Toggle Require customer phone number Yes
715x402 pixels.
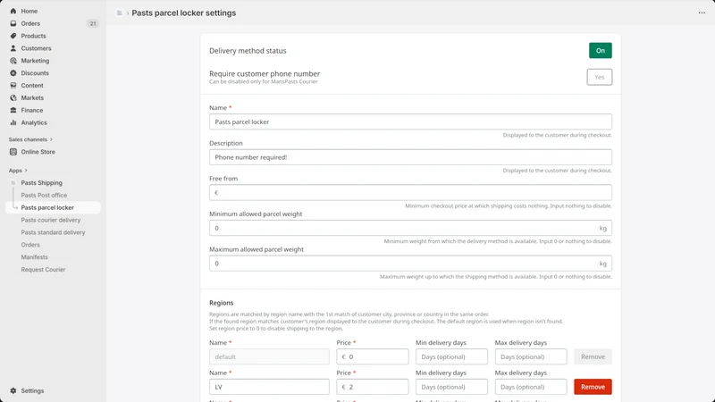coord(599,77)
